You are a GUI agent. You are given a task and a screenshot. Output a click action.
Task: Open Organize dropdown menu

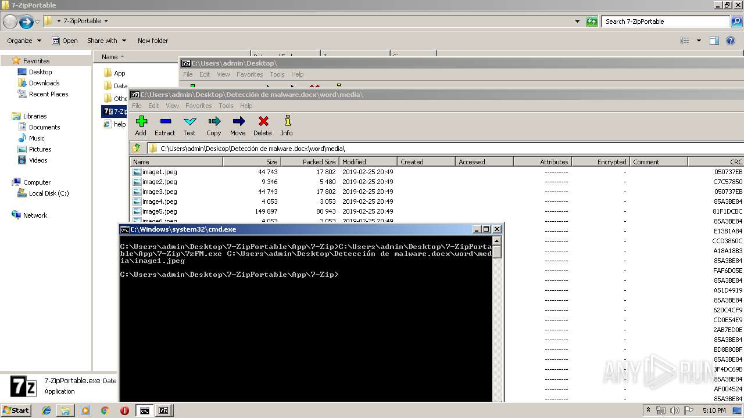tap(24, 41)
